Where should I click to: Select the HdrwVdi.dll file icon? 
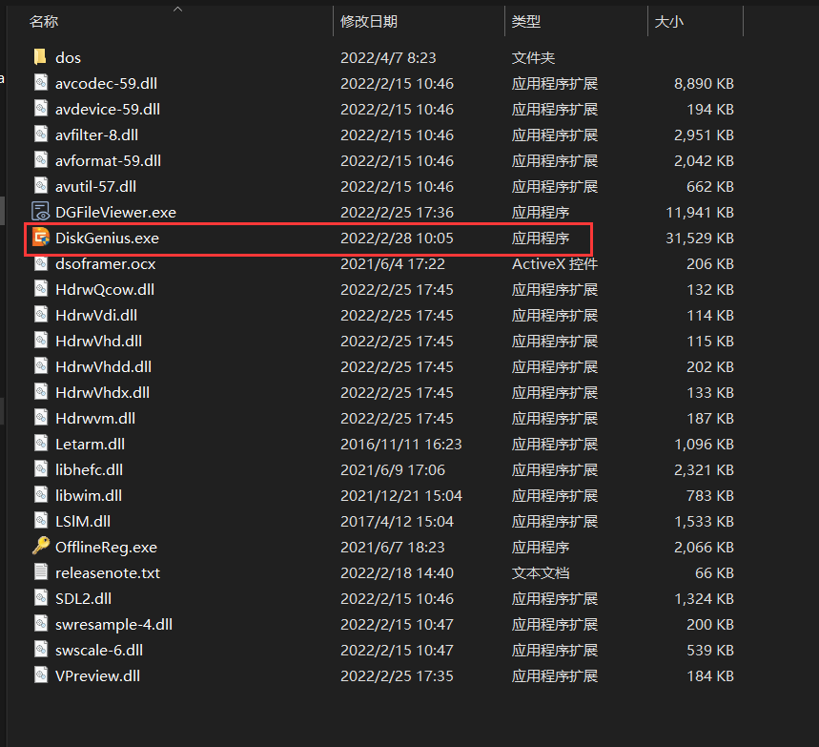41,315
